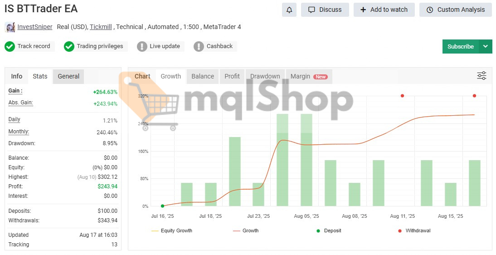Switch to the Drawdown chart tab
This screenshot has width=496, height=255.
point(265,76)
